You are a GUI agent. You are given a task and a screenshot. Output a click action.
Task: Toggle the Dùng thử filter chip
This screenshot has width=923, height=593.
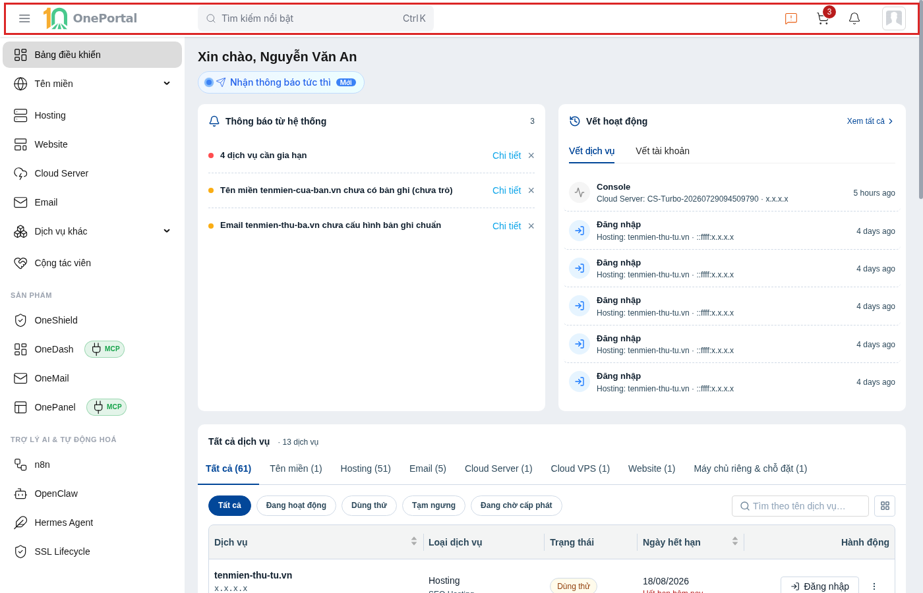pos(369,505)
